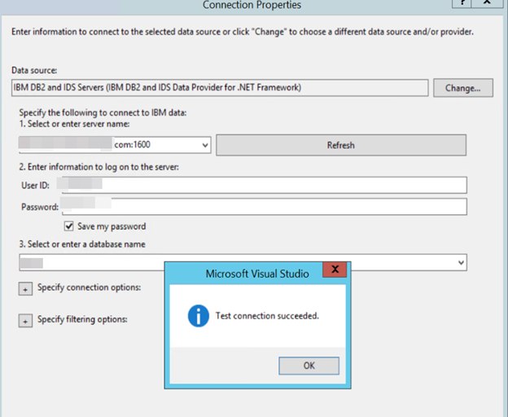Click the help question mark button
Image resolution: width=508 pixels, height=417 pixels.
pos(462,3)
